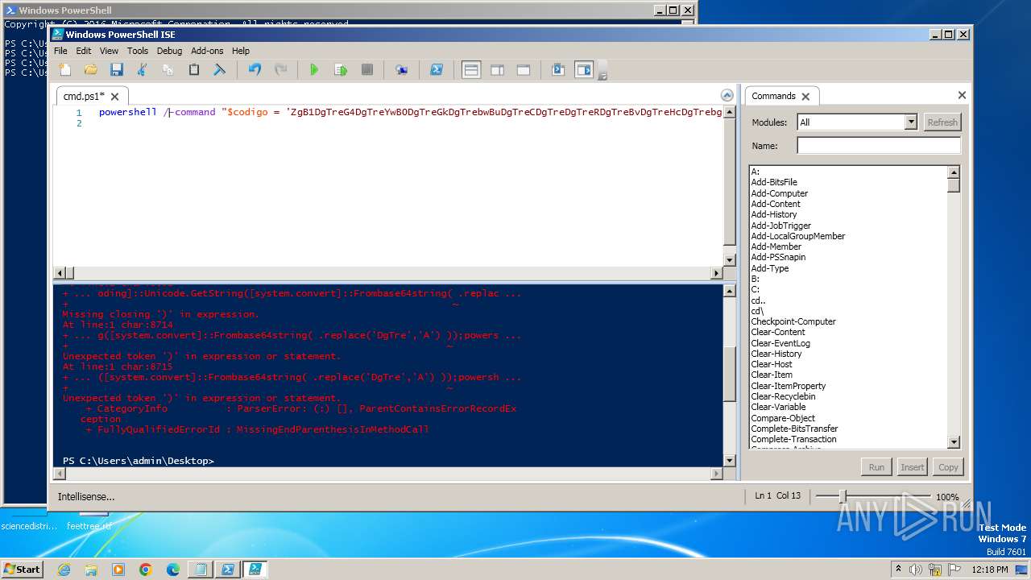This screenshot has width=1031, height=580.
Task: Start PowerShell.exe from the blue console icon
Action: (436, 70)
